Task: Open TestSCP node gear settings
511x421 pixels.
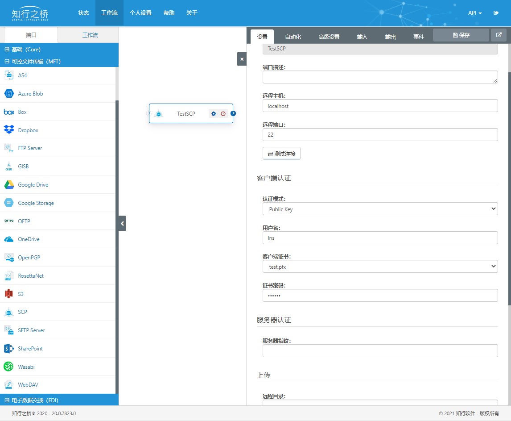Action: tap(214, 113)
